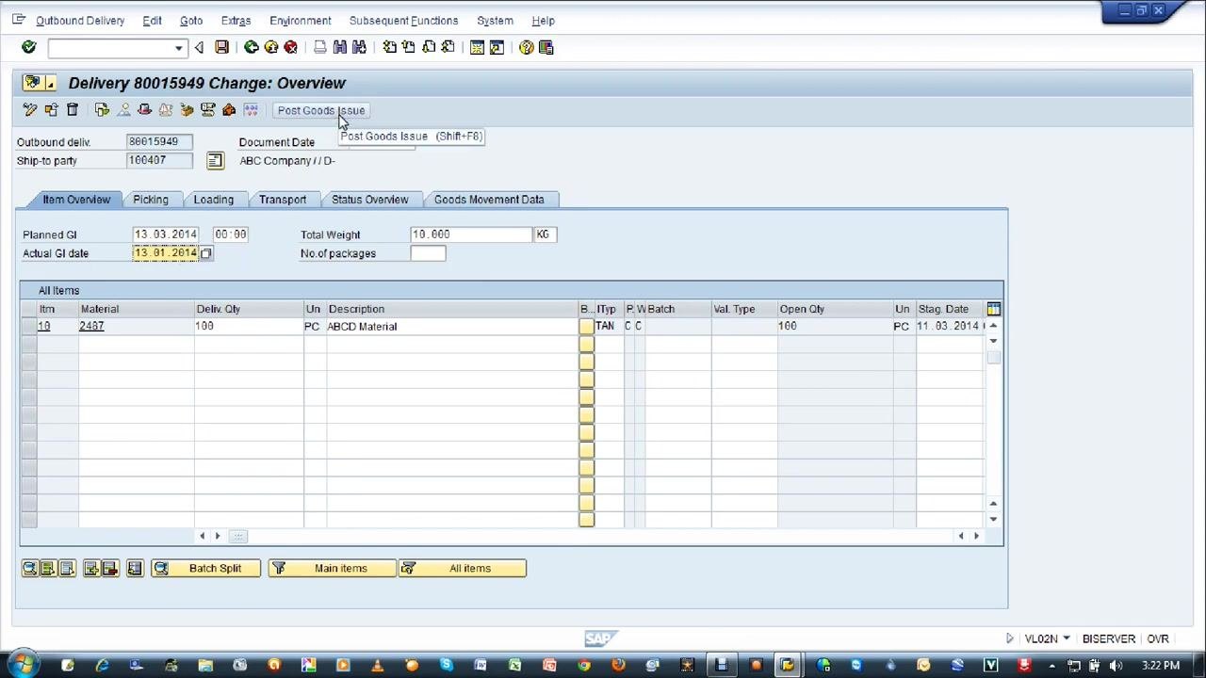The image size is (1206, 678).
Task: Click the batch split indicator for item 10
Action: [x=586, y=326]
